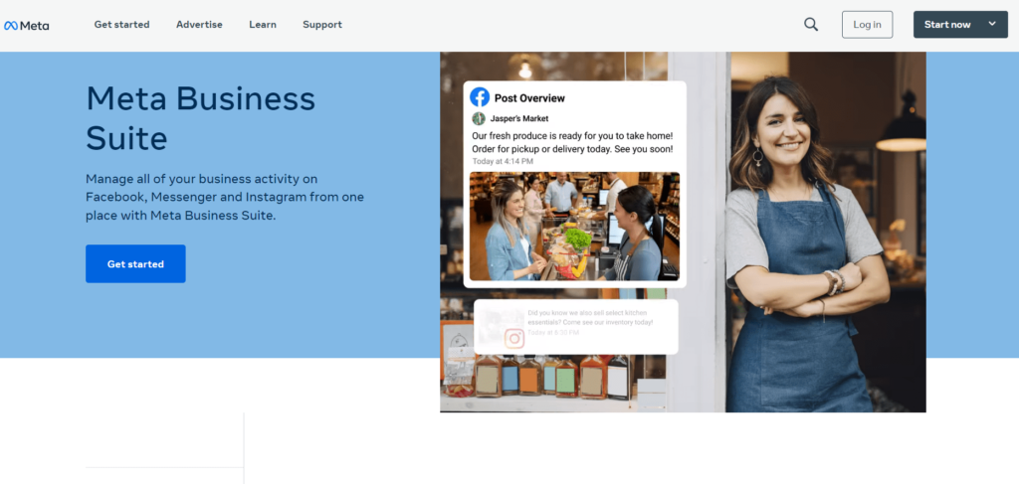Open search with the magnifying glass icon
This screenshot has width=1019, height=484.
click(811, 25)
